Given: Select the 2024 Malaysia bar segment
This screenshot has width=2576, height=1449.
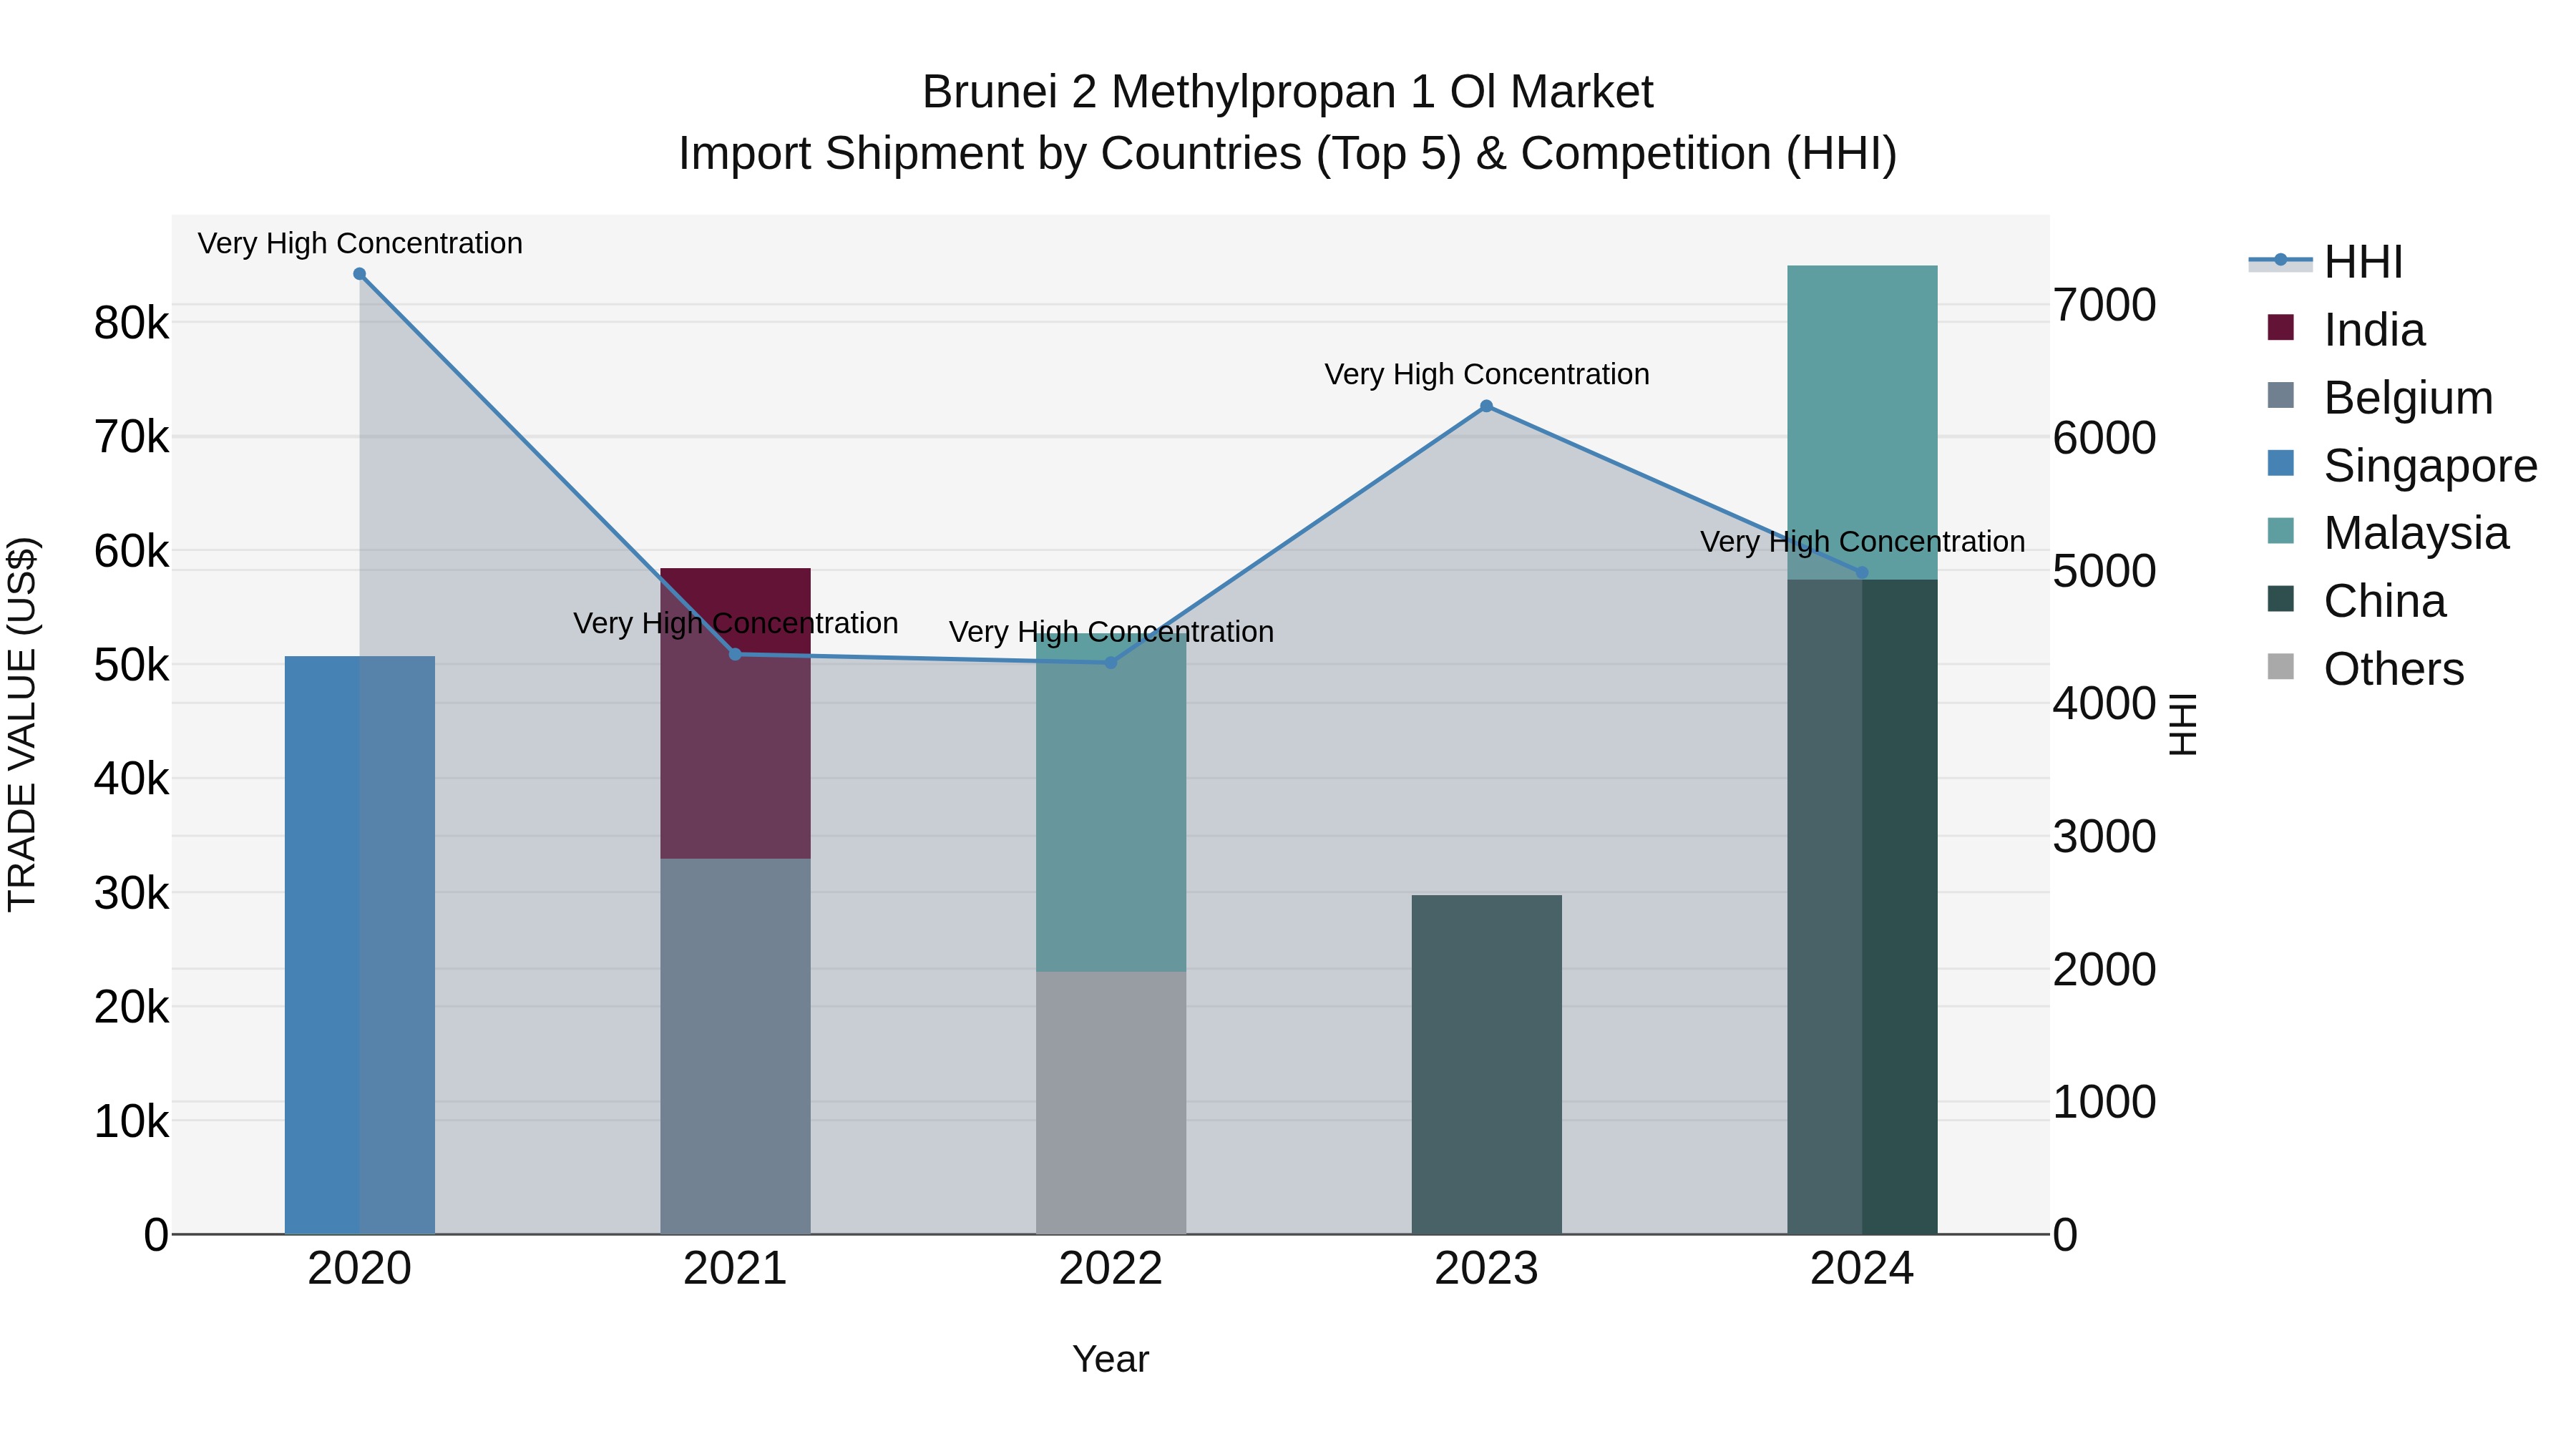Looking at the screenshot, I should [1862, 422].
